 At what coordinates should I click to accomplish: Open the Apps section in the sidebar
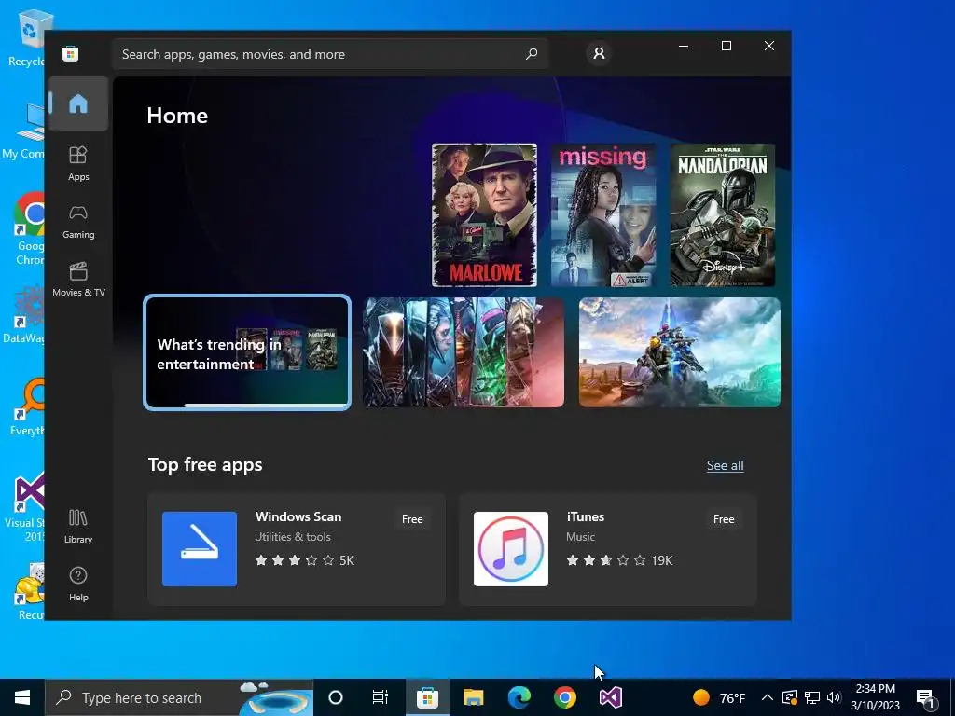[78, 163]
